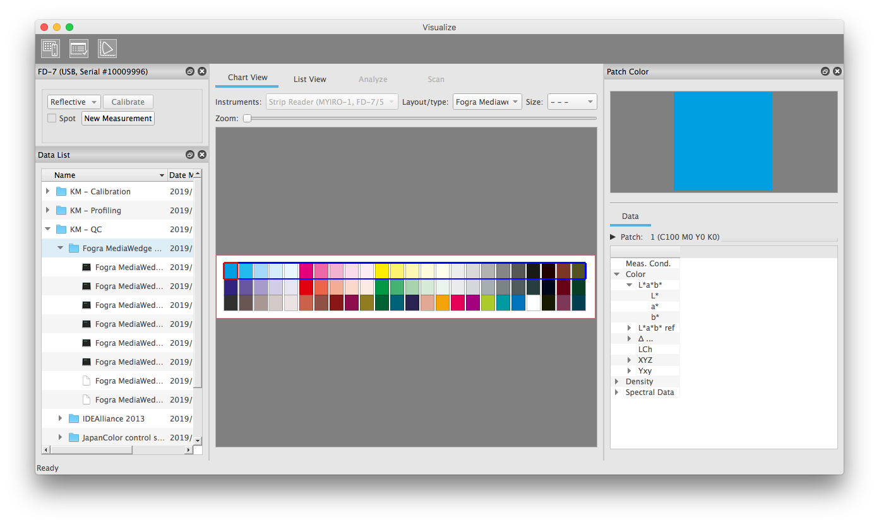
Task: Switch to the List View tab
Action: coord(309,80)
